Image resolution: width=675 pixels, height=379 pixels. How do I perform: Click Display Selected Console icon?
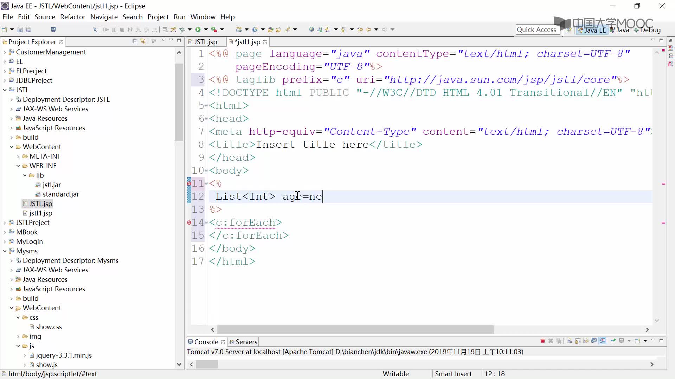click(x=622, y=341)
